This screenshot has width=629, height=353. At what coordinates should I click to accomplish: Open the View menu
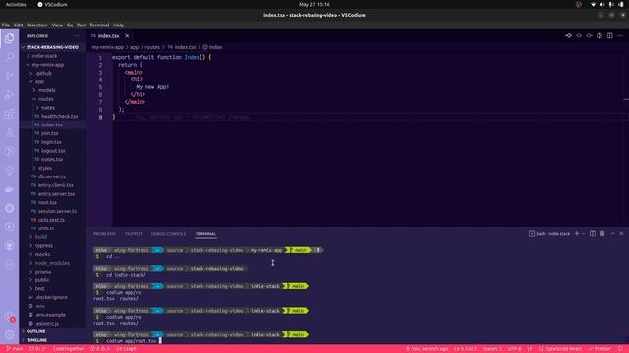point(57,25)
